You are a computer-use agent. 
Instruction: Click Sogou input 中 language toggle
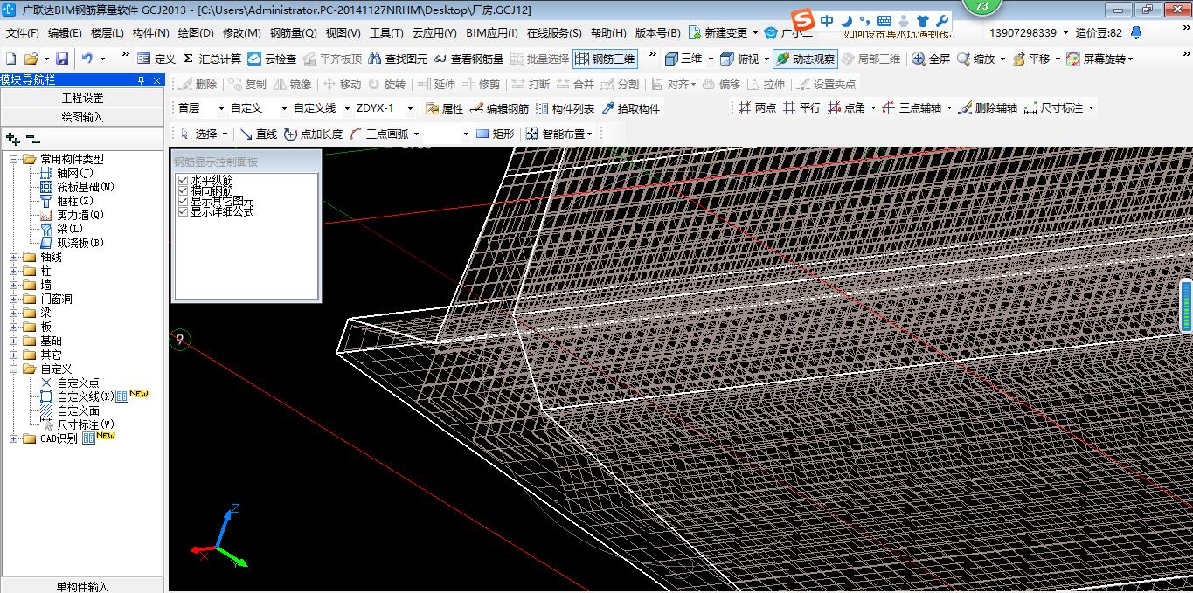click(x=826, y=20)
